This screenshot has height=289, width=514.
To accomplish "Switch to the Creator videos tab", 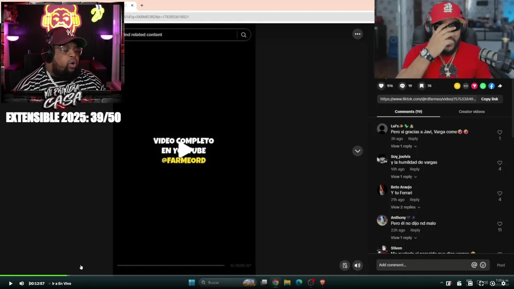I will click(471, 112).
